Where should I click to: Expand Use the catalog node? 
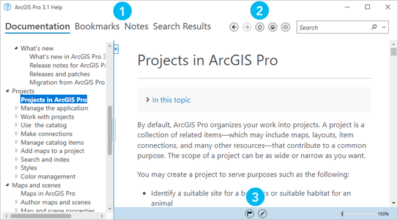[x=17, y=125]
